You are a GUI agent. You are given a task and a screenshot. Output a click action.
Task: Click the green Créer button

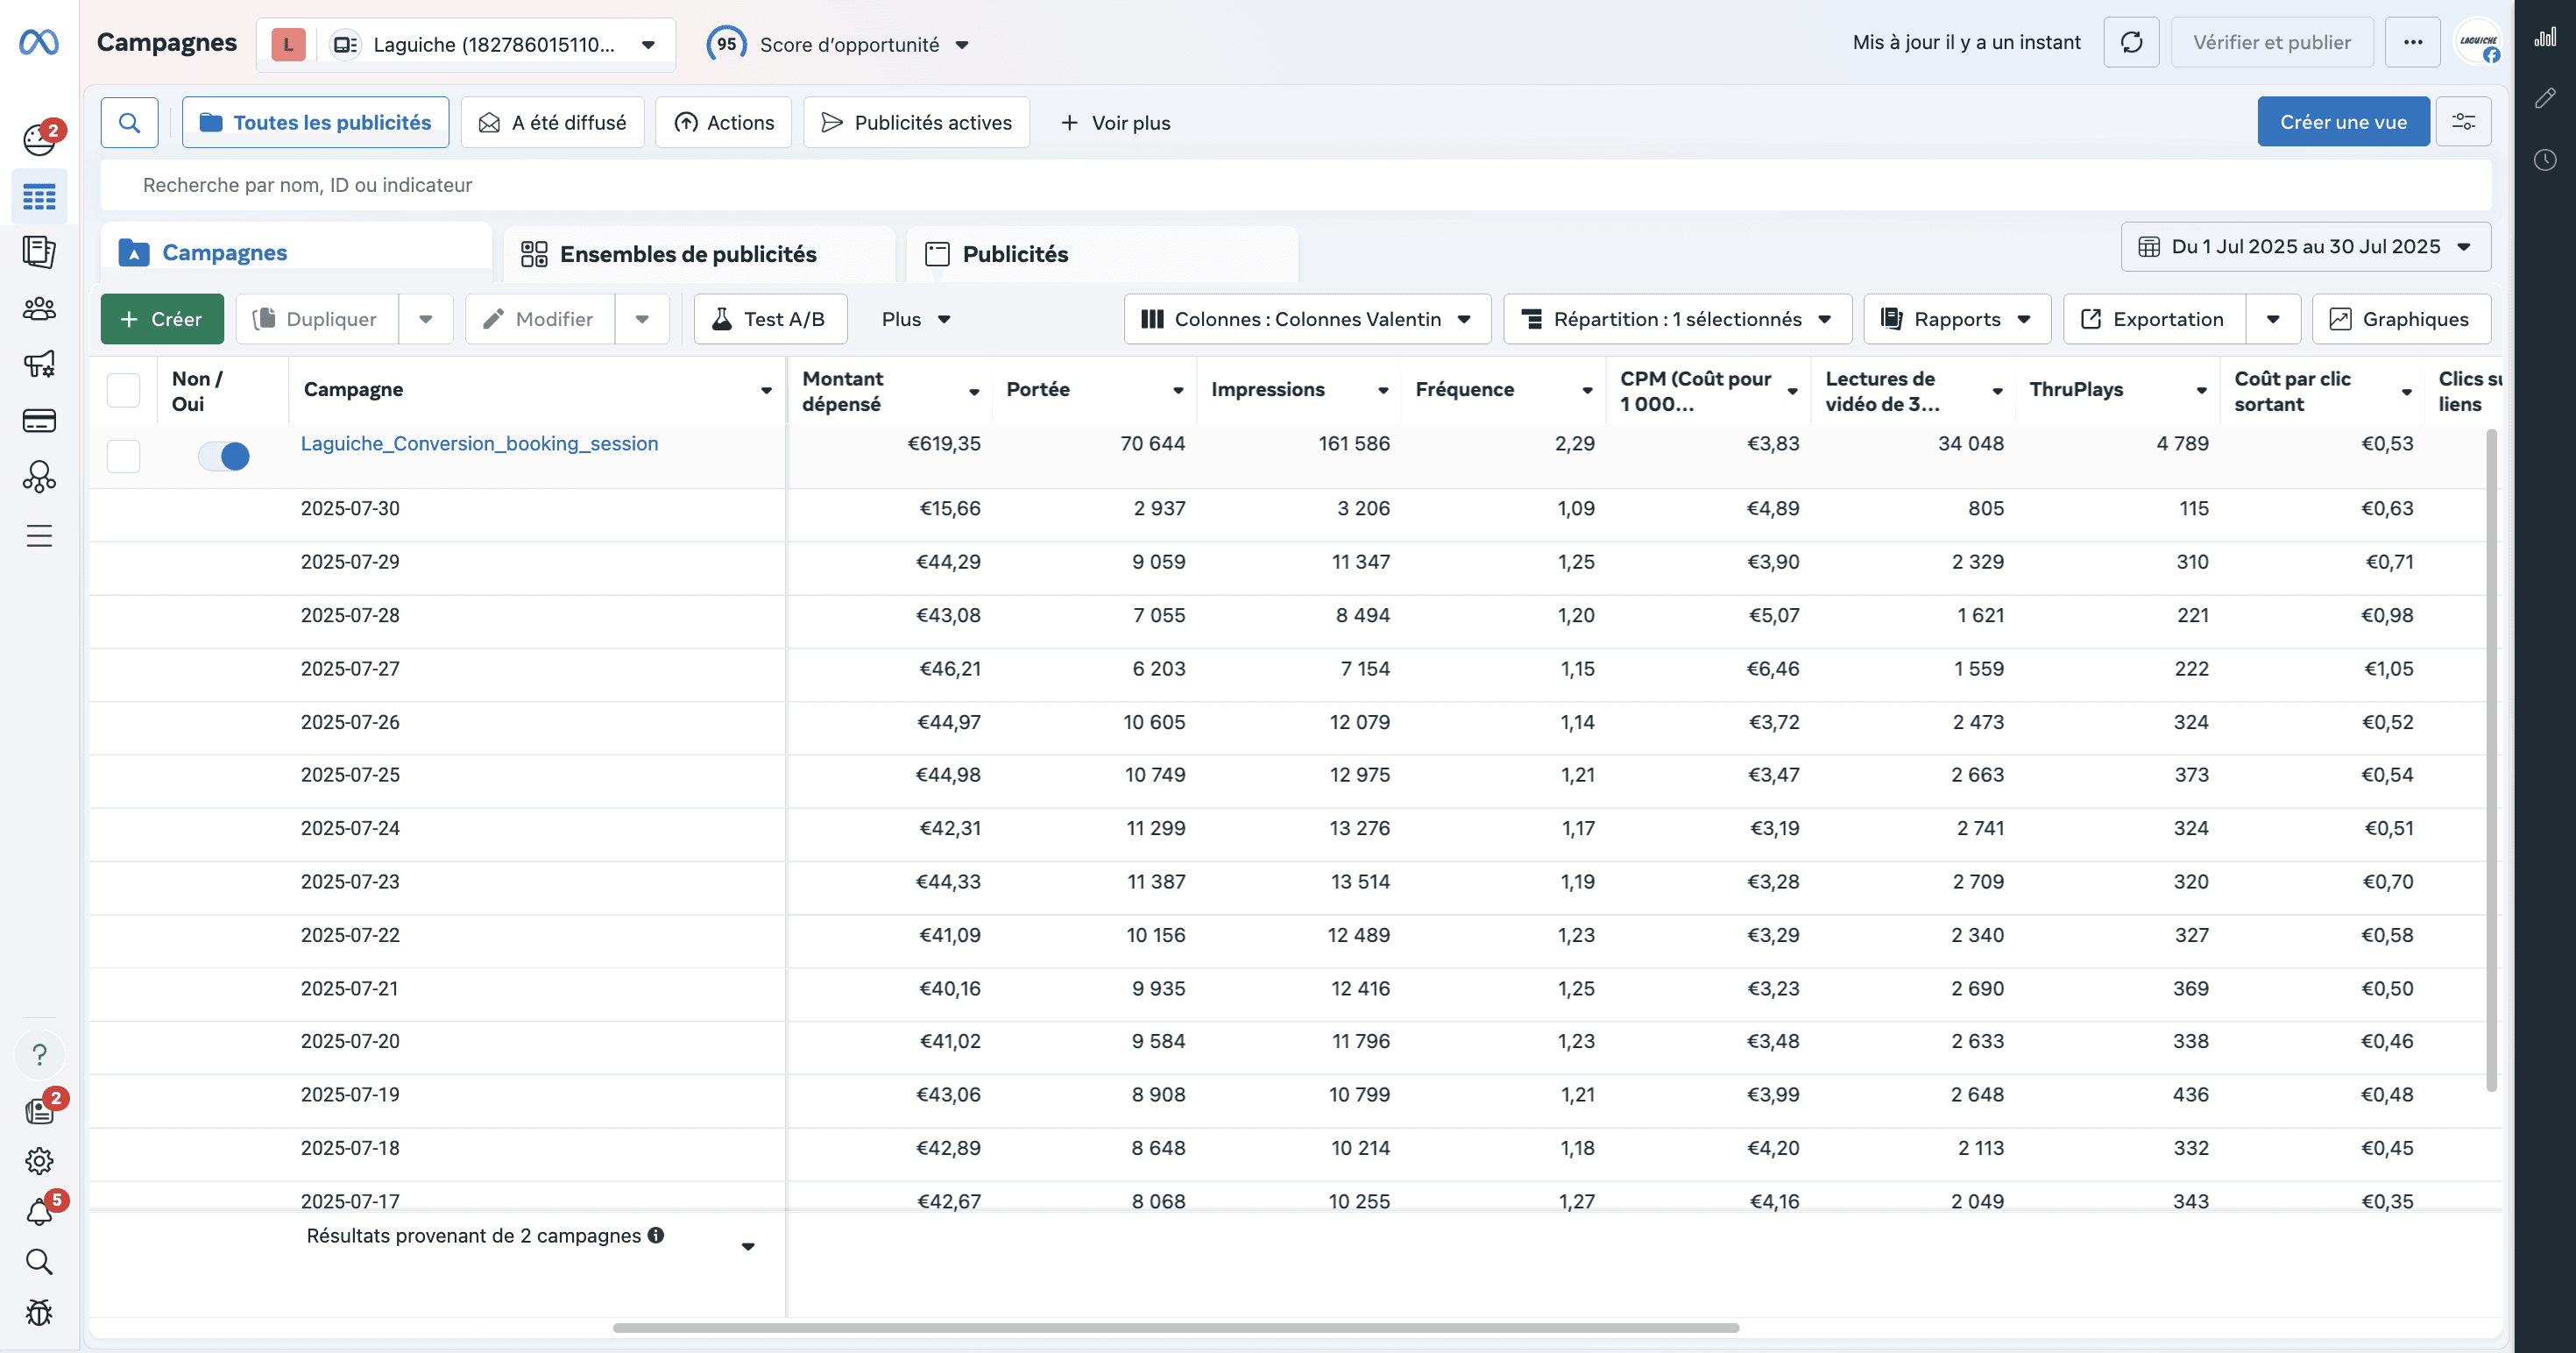click(162, 319)
